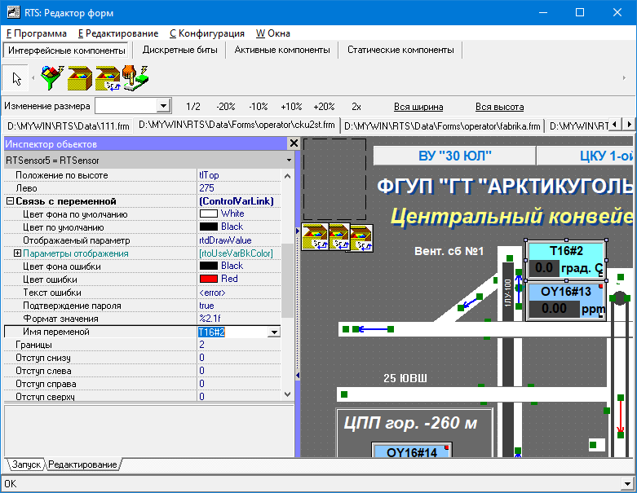Click the -10% resize button

(258, 107)
